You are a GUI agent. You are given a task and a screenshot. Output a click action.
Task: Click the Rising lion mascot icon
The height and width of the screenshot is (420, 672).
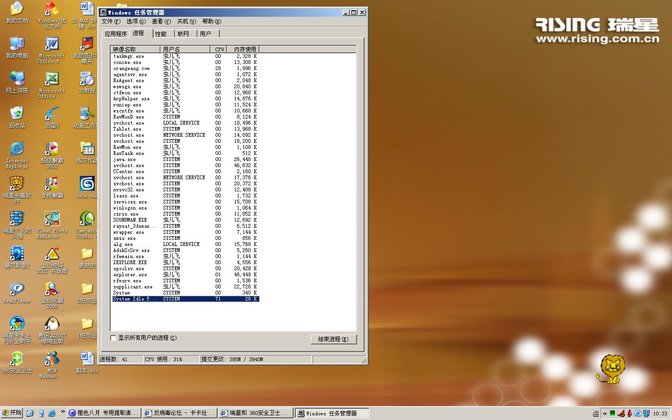(x=611, y=368)
